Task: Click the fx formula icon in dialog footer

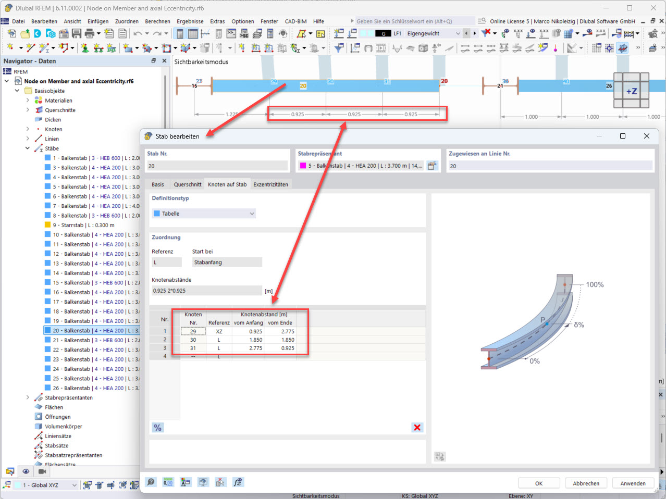Action: pyautogui.click(x=238, y=482)
